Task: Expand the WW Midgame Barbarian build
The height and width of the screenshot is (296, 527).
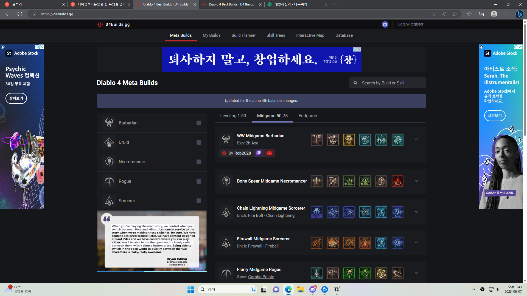Action: (416, 140)
